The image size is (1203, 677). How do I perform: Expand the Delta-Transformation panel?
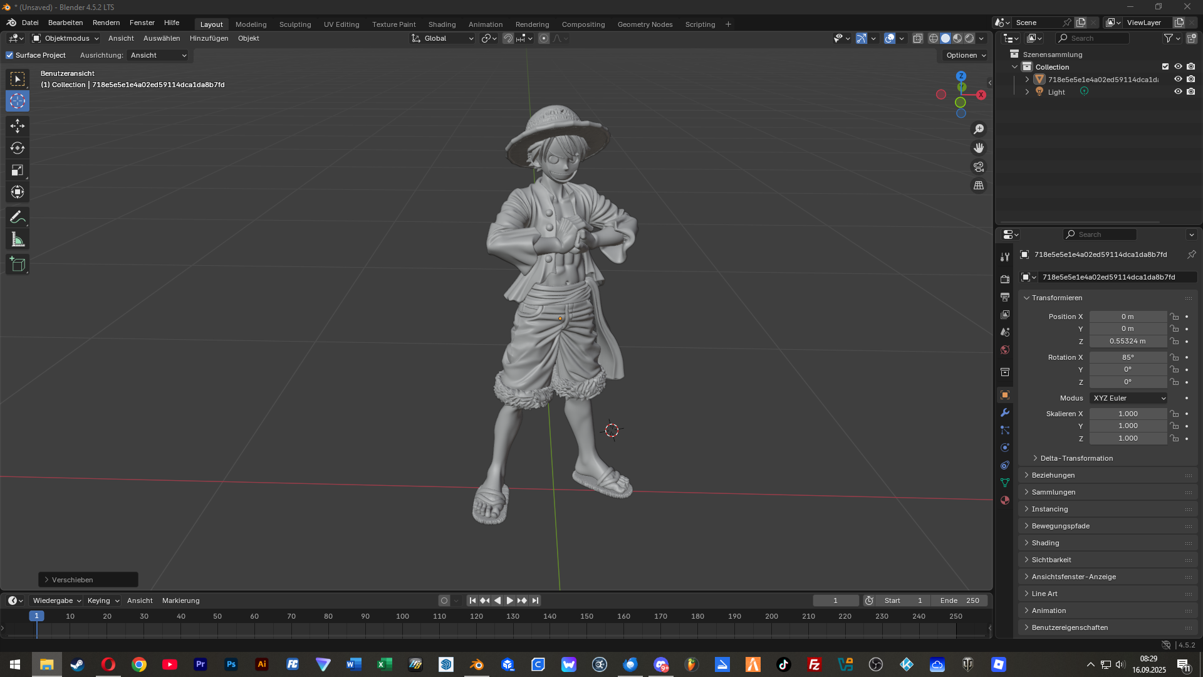[1076, 458]
